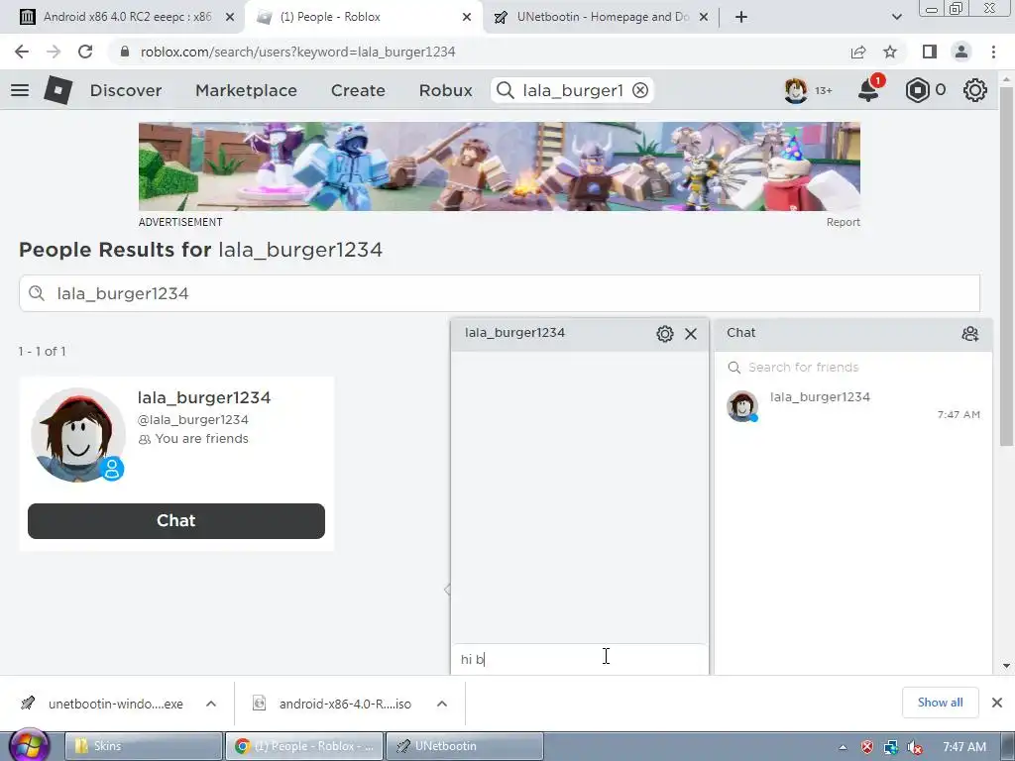Focus the chat message input box
Viewport: 1015px width, 761px height.
(579, 659)
